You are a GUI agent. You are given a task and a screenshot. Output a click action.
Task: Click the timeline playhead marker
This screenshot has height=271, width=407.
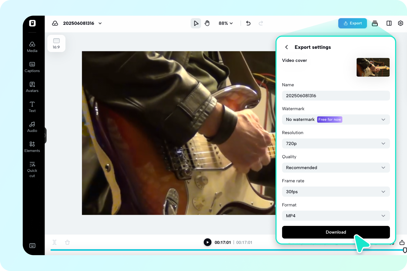click(x=405, y=250)
